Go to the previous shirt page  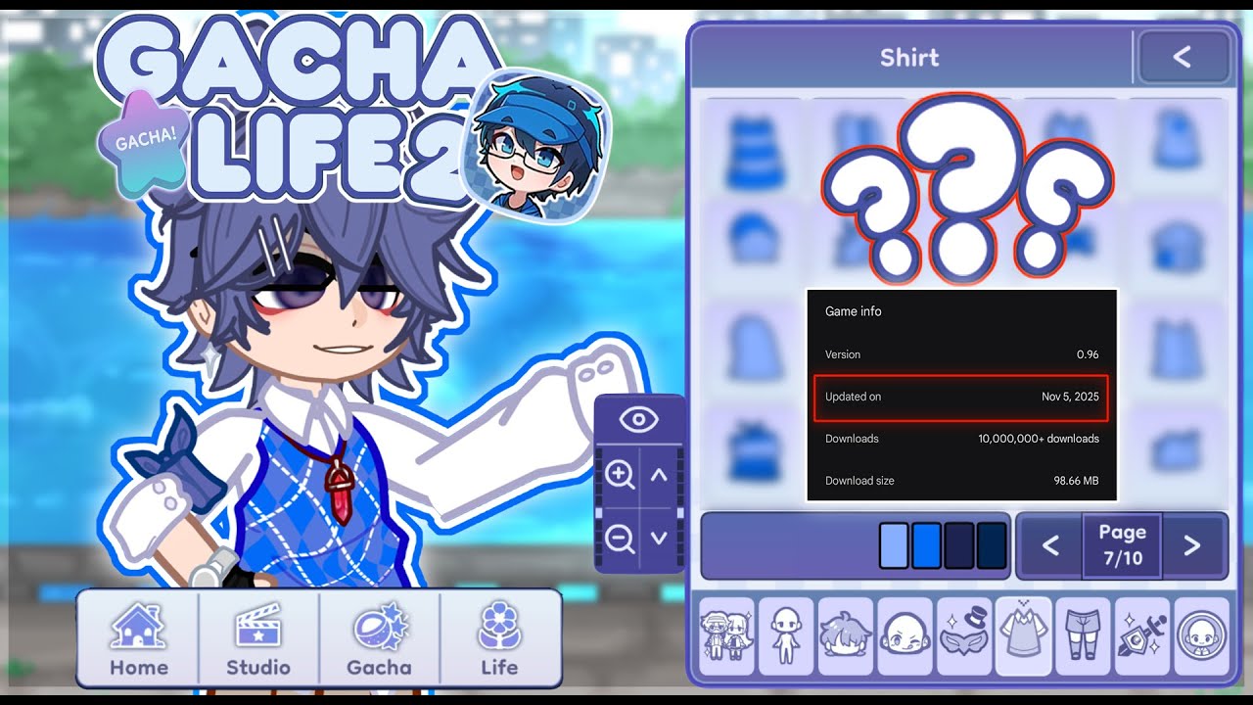pyautogui.click(x=1050, y=545)
